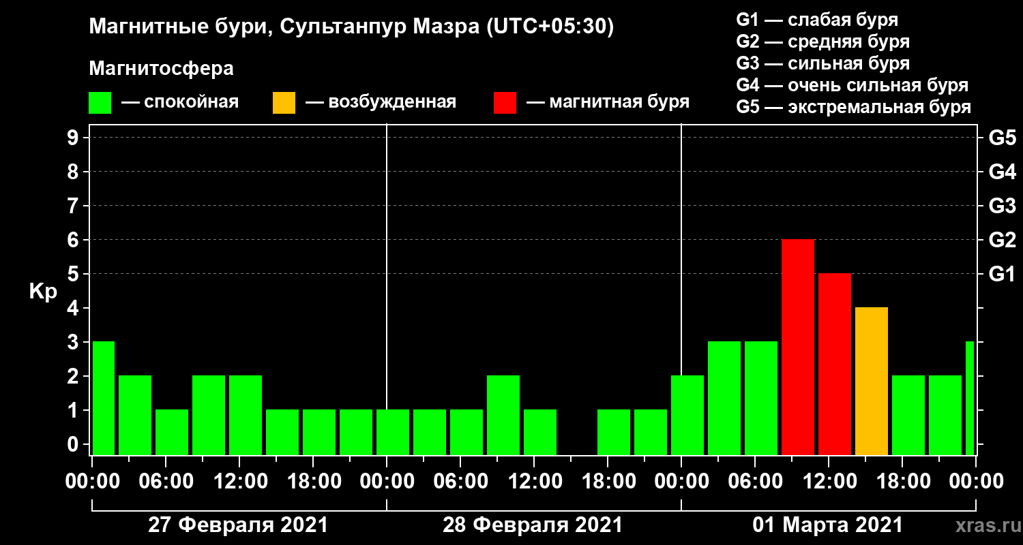
Task: Click the '— магнитная буря' legend label
Action: pyautogui.click(x=608, y=103)
